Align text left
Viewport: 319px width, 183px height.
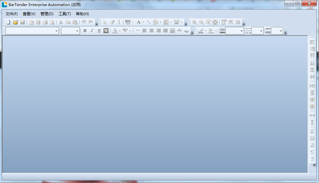pyautogui.click(x=144, y=31)
